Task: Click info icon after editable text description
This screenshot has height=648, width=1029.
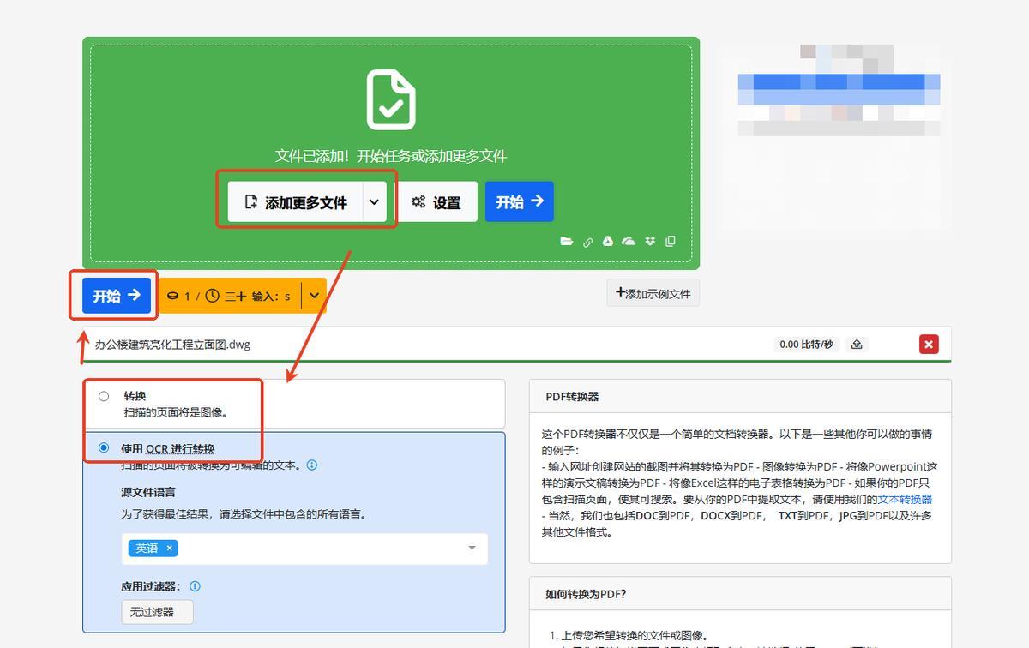Action: 312,465
